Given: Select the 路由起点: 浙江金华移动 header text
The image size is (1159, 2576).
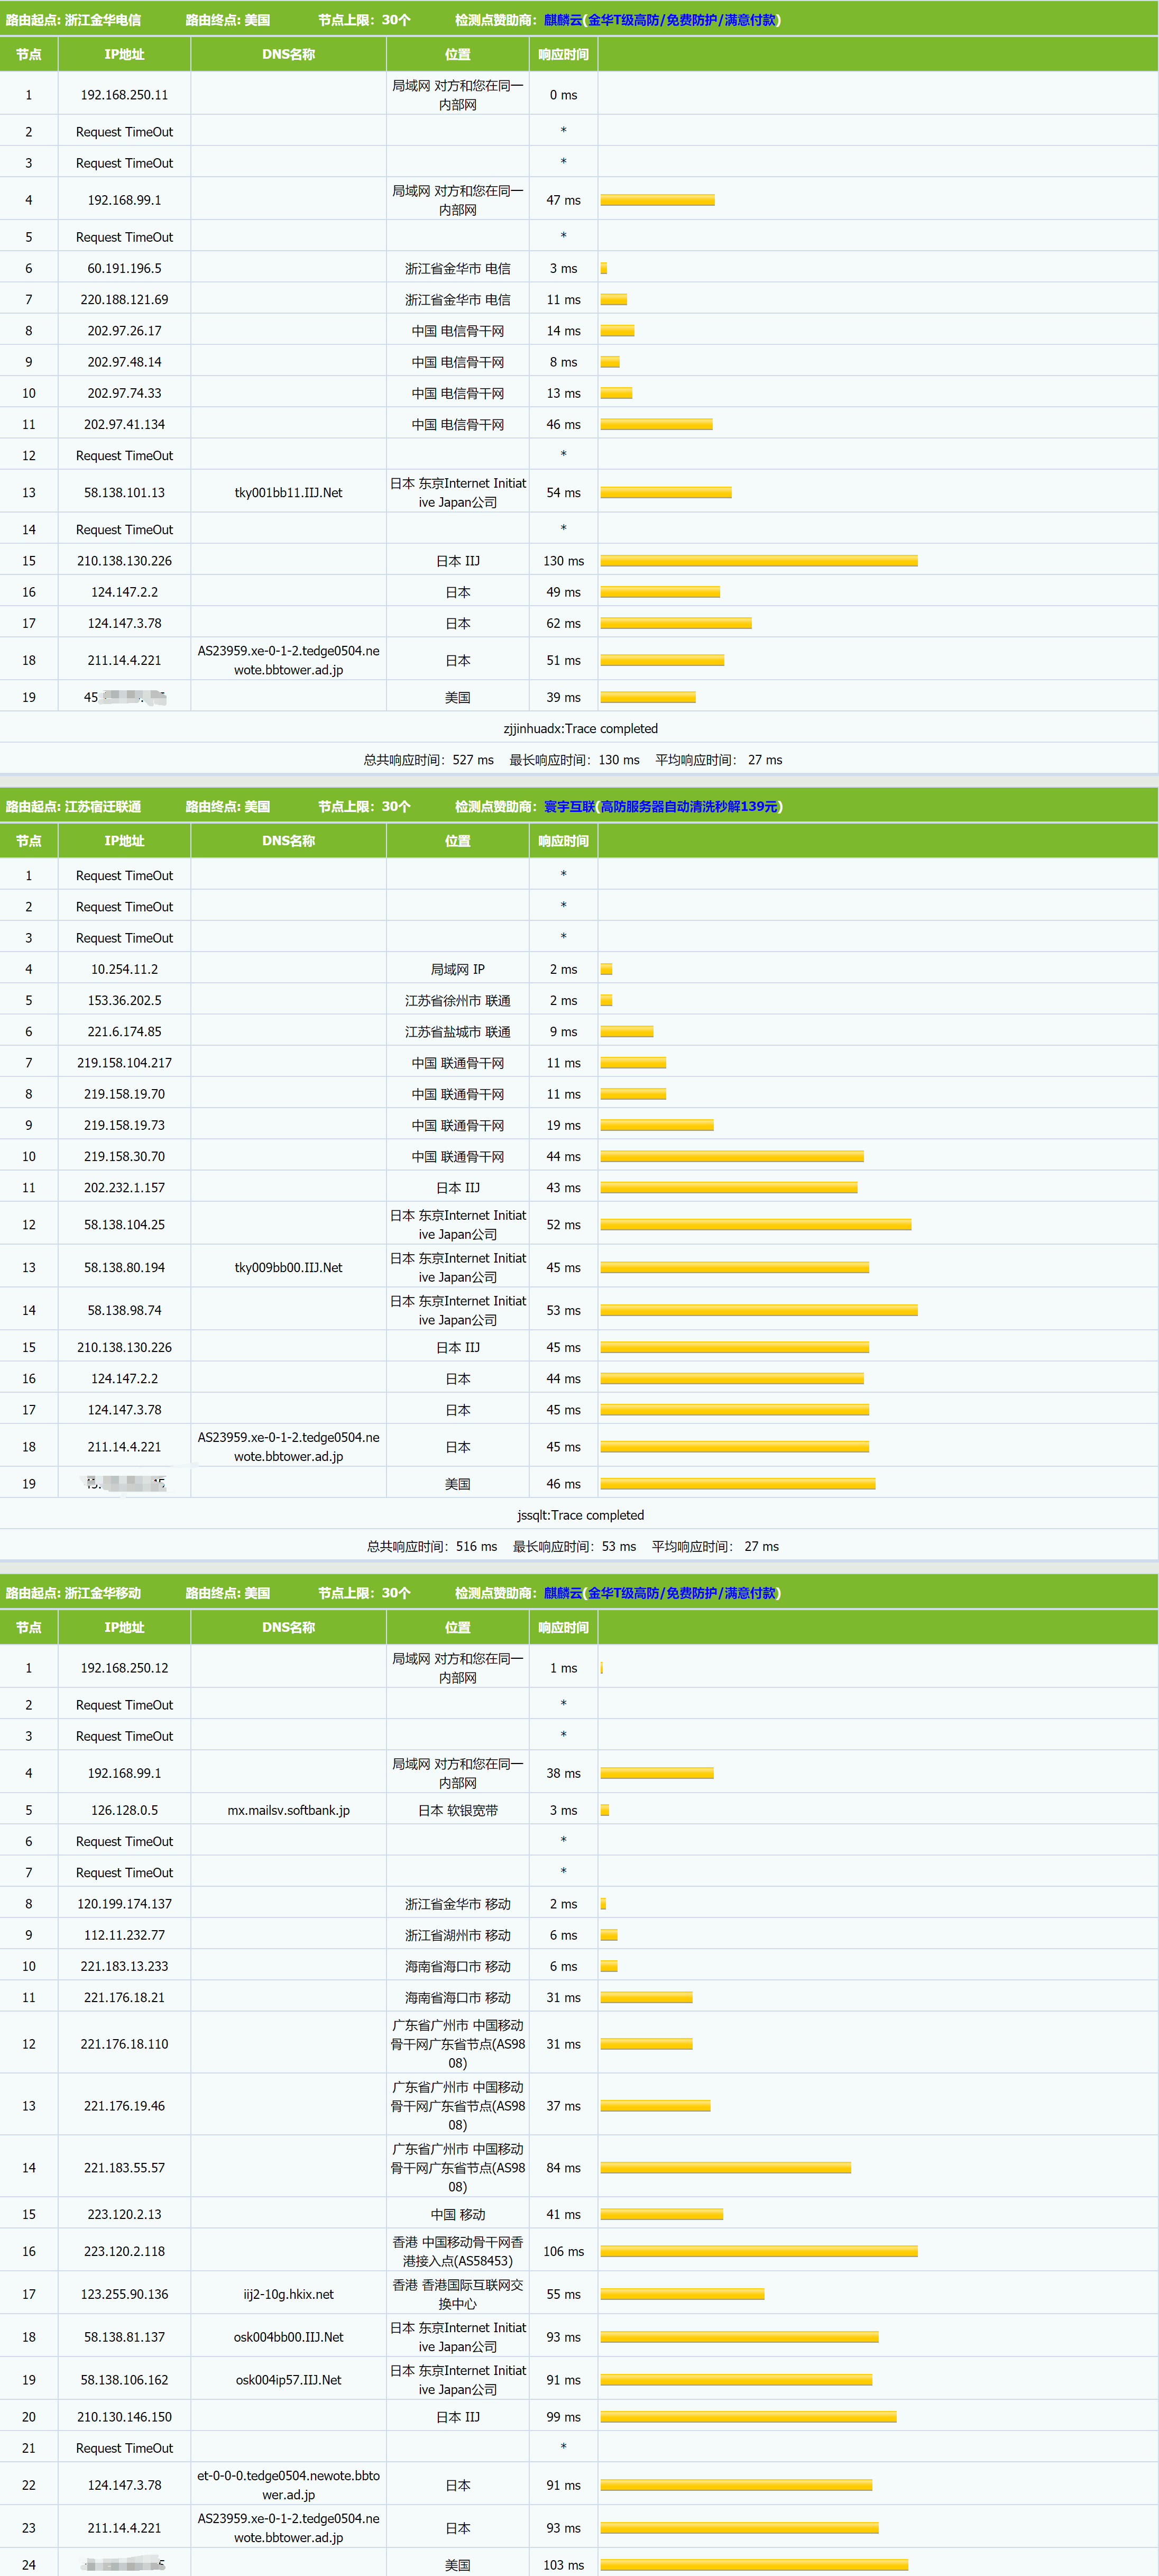Looking at the screenshot, I should (73, 1593).
